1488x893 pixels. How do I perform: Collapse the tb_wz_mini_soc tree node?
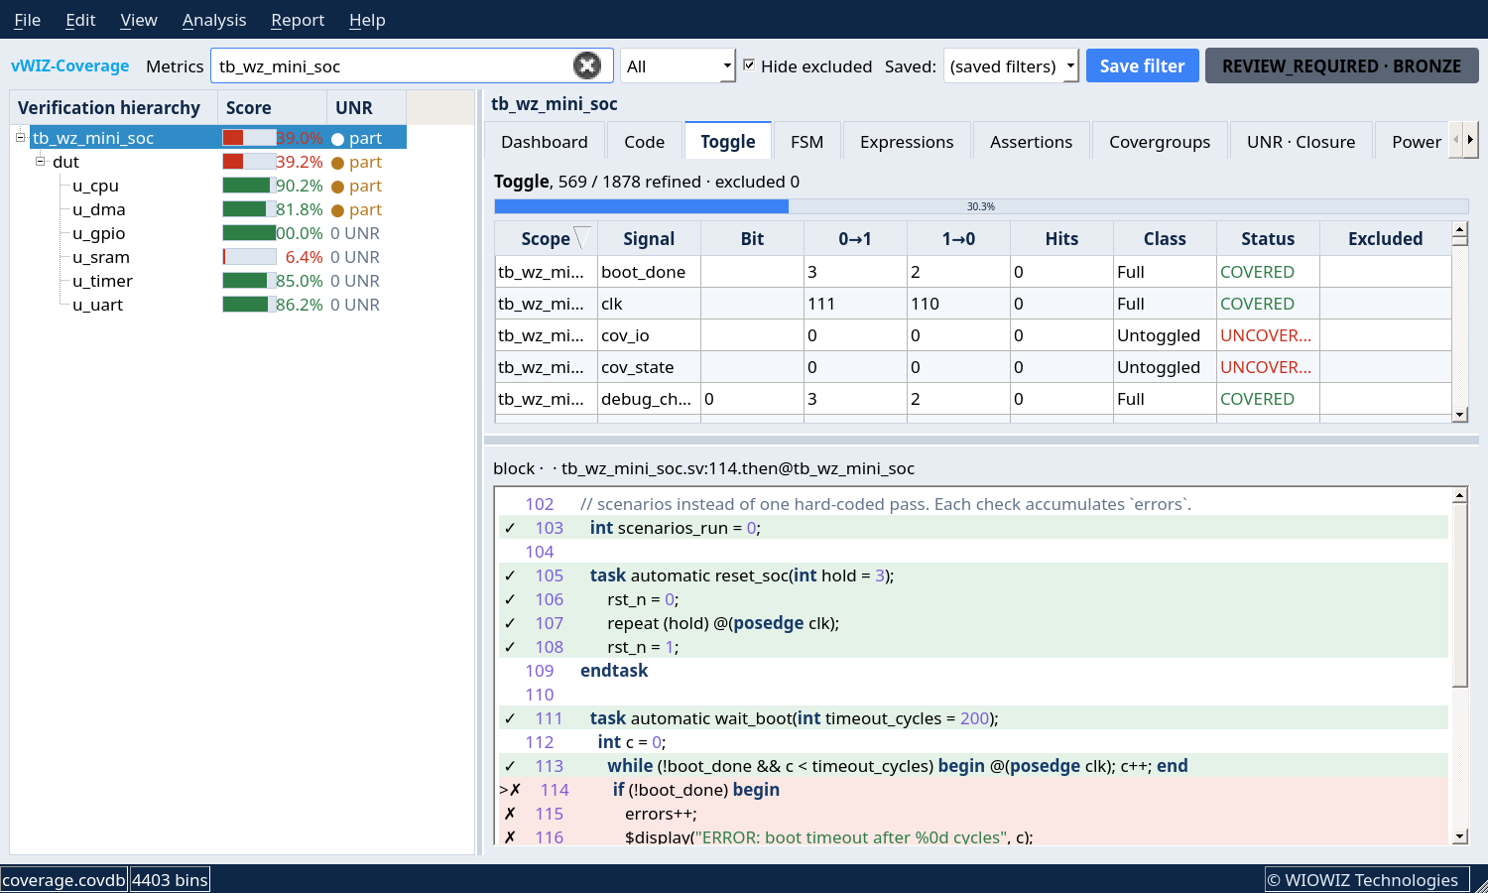[x=20, y=137]
